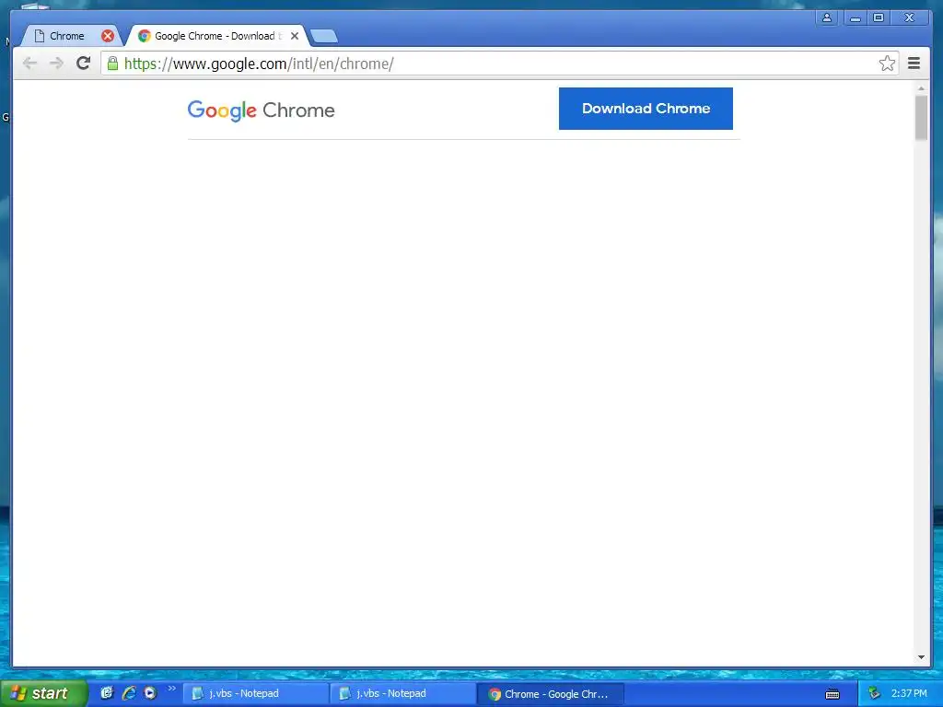Viewport: 943px width, 707px height.
Task: Launch Windows Media Player from Quick Launch
Action: [x=150, y=693]
